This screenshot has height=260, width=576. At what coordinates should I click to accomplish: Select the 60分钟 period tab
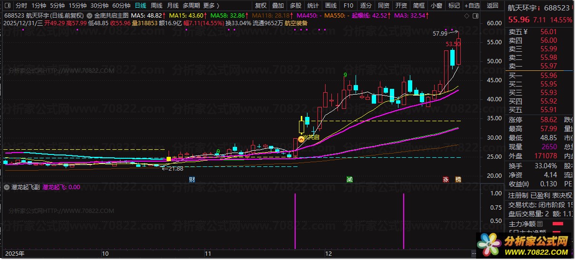pyautogui.click(x=121, y=6)
